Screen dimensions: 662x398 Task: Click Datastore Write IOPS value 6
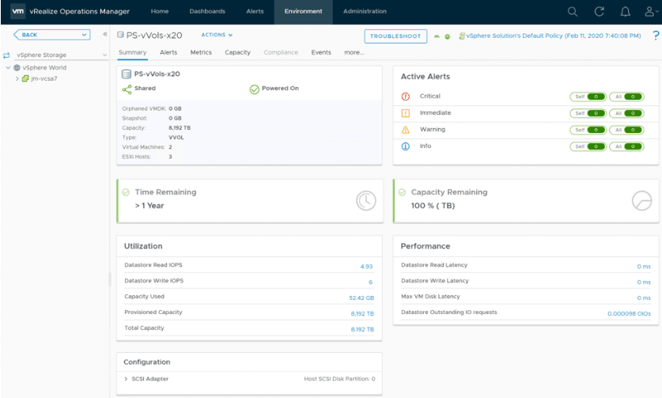point(370,282)
